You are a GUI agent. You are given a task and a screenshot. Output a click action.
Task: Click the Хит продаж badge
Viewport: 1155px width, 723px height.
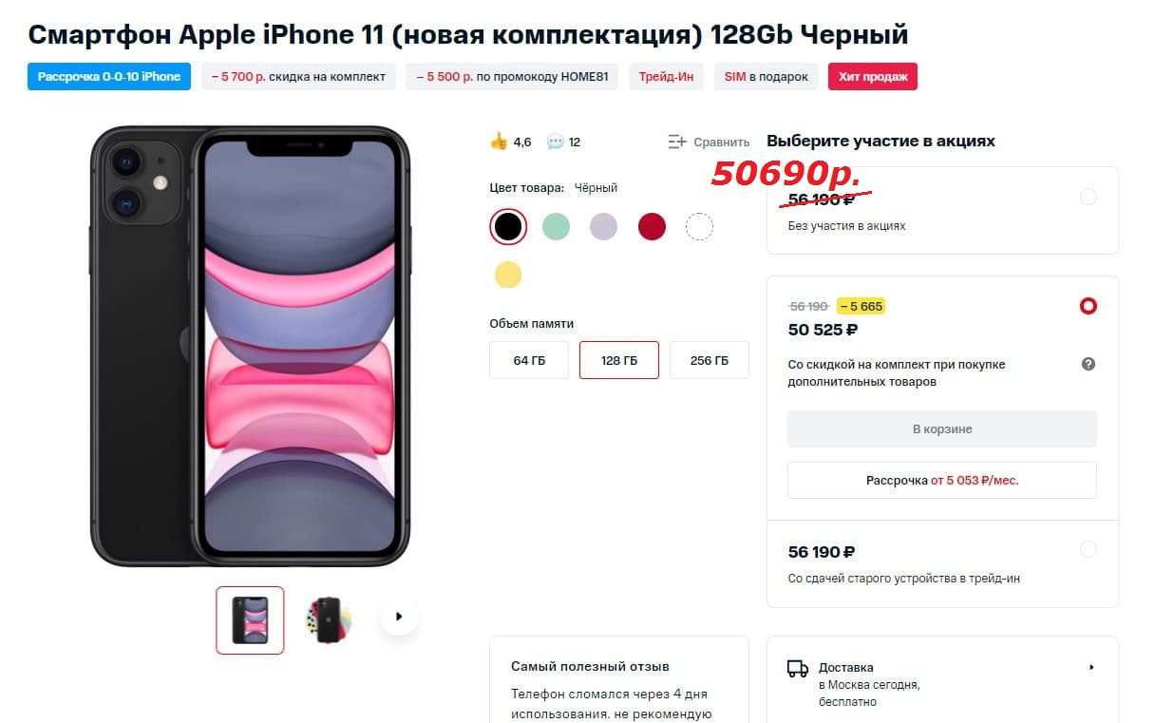coord(873,77)
